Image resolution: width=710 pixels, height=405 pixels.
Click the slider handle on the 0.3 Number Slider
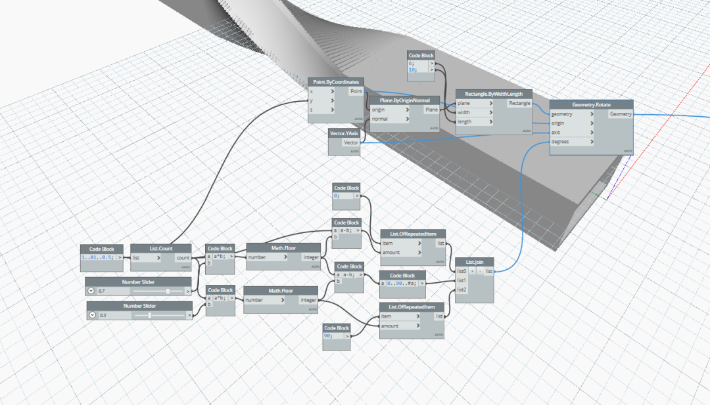click(149, 315)
